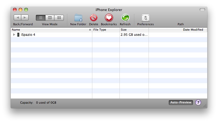
Task: Toggle the Auto-Preview button
Action: pos(181,103)
